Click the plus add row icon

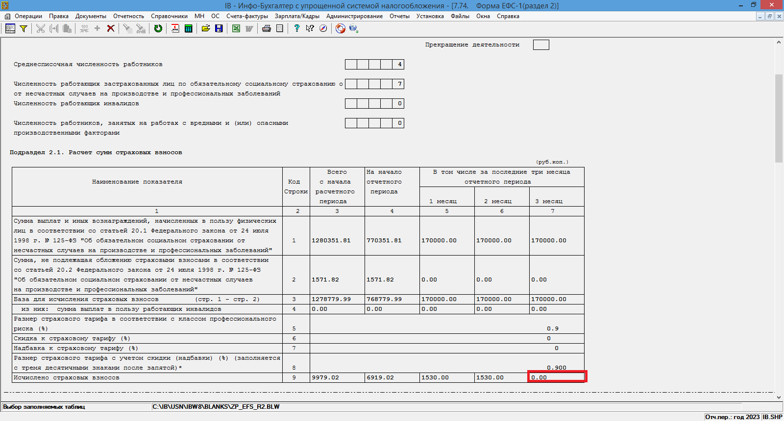pos(97,28)
